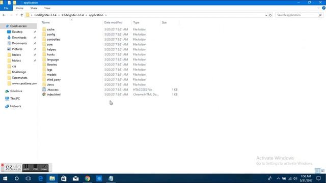The image size is (326, 183).
Task: Open Google Chrome from taskbar
Action: [x=87, y=178]
